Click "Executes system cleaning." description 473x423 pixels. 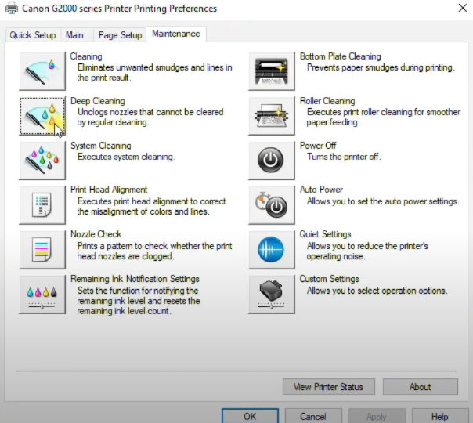(x=126, y=157)
